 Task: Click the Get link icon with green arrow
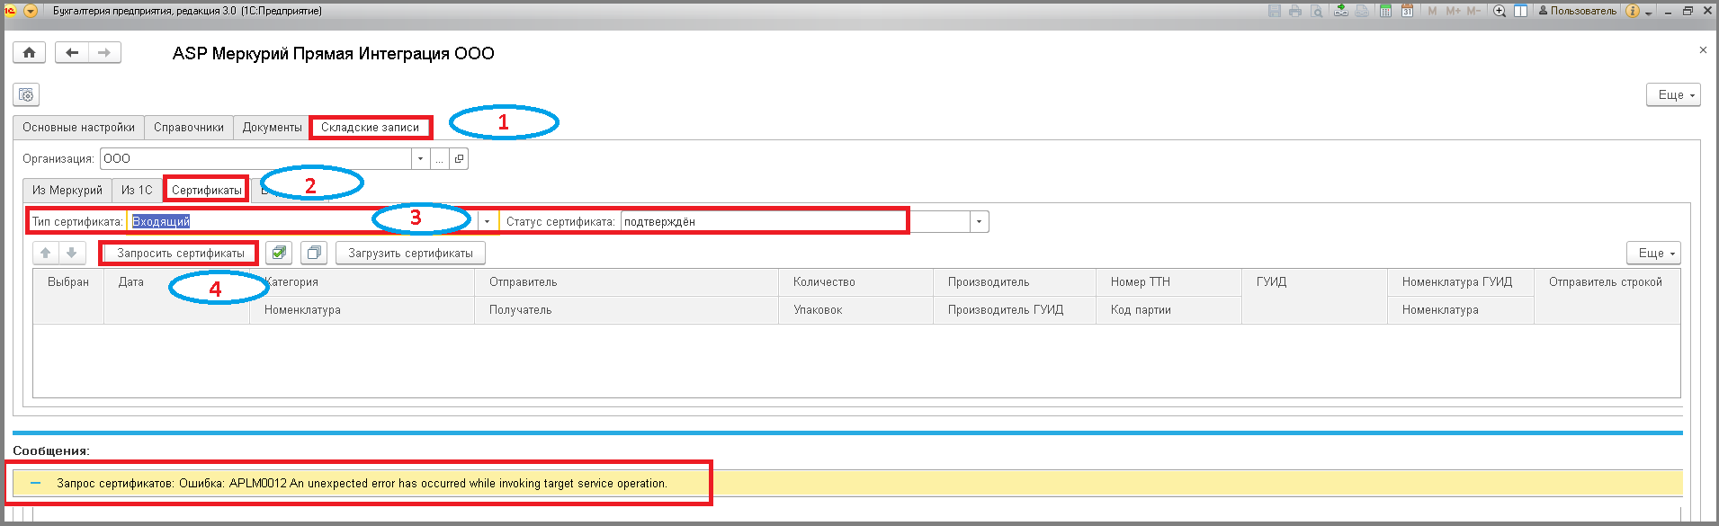(x=1340, y=11)
